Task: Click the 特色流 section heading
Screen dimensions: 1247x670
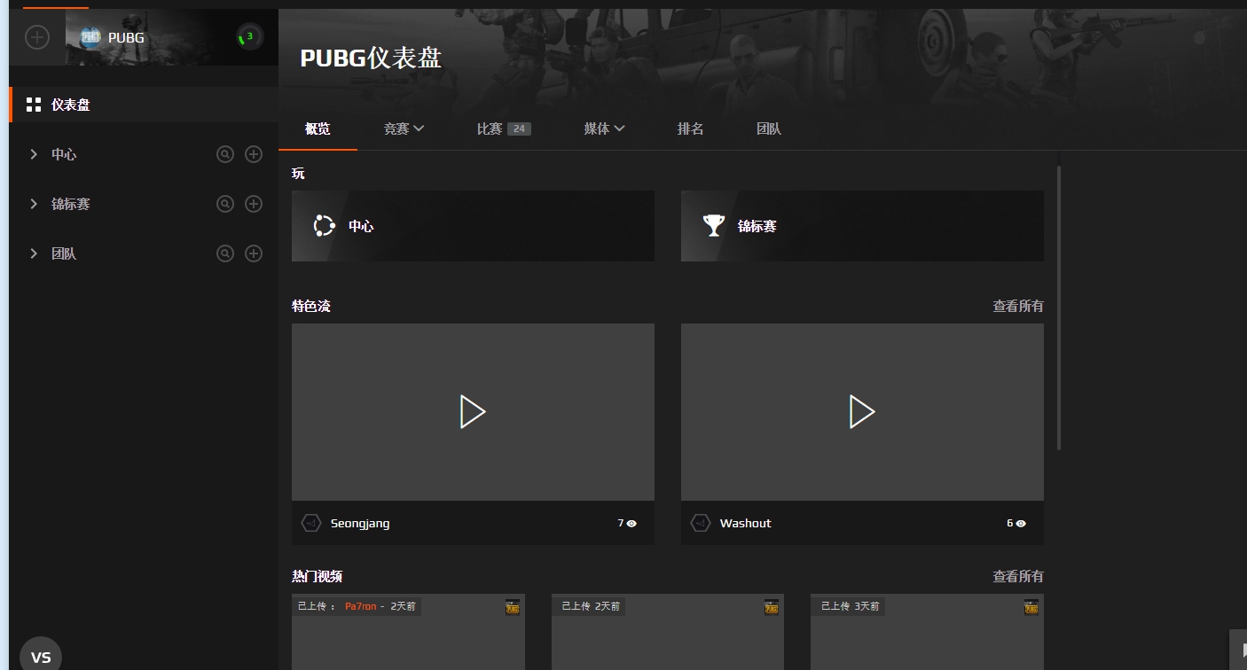Action: (311, 306)
